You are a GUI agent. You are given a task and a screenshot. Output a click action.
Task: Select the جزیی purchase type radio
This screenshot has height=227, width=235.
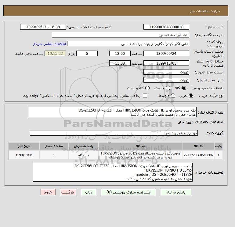[191, 96]
